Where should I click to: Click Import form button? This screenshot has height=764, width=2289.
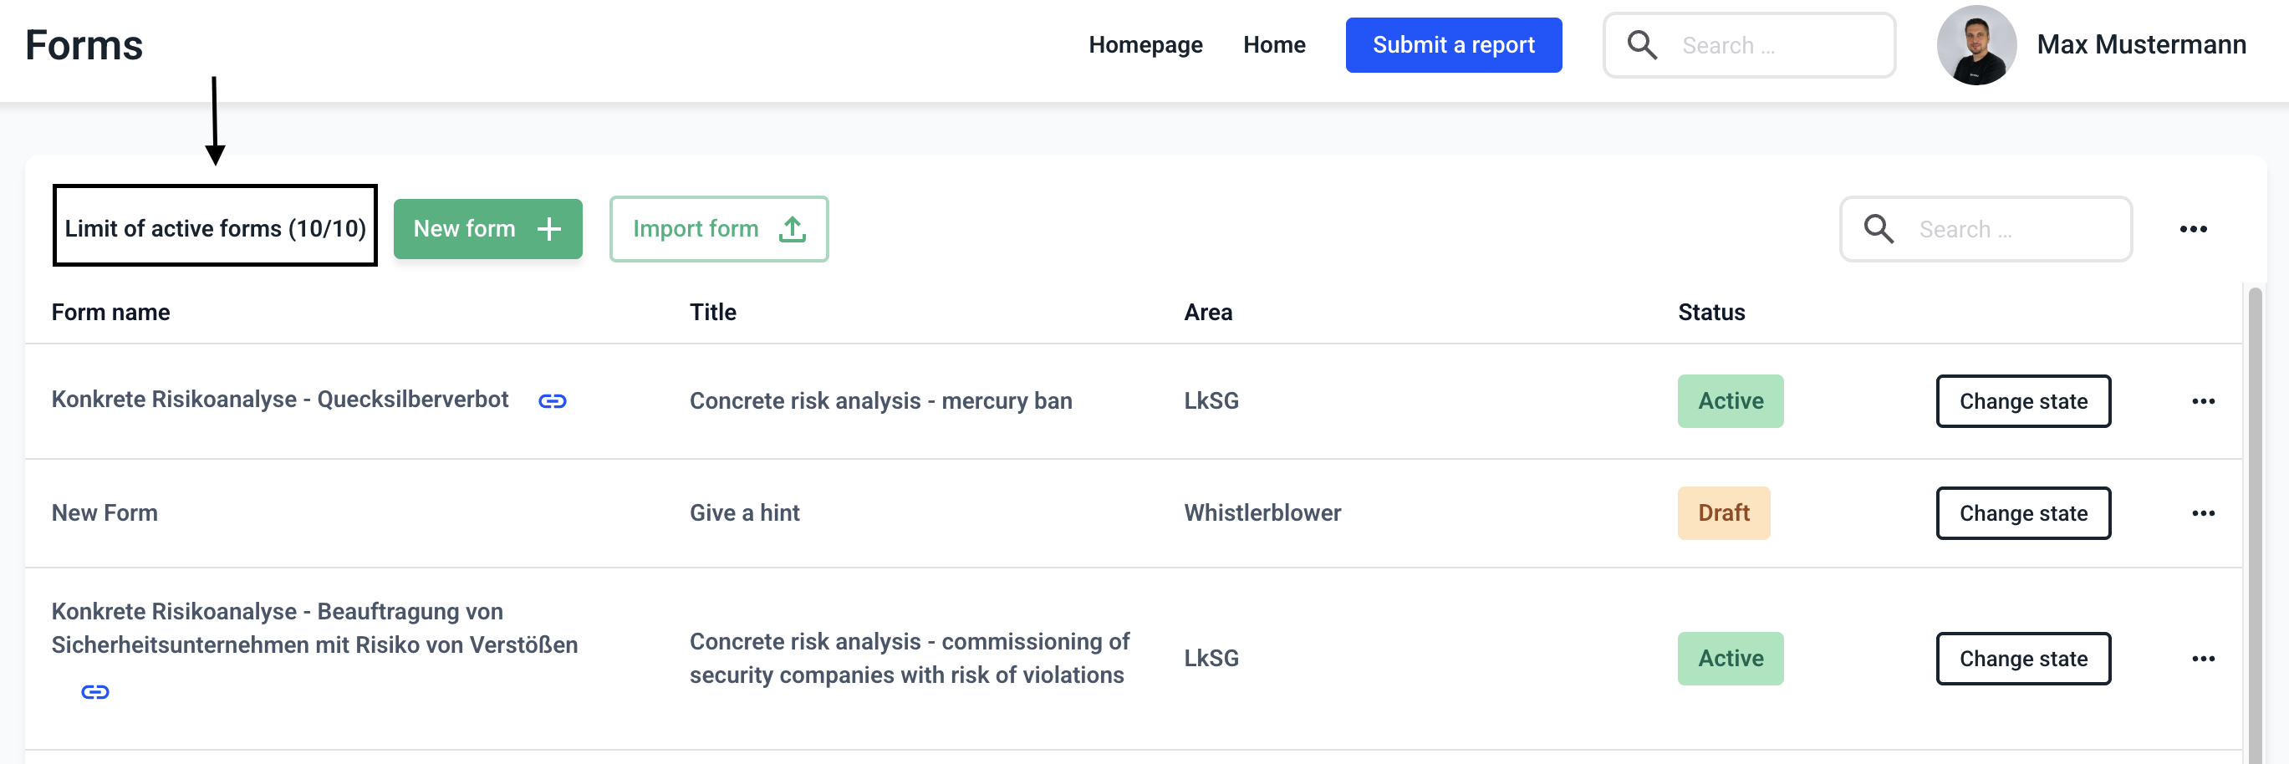(718, 229)
